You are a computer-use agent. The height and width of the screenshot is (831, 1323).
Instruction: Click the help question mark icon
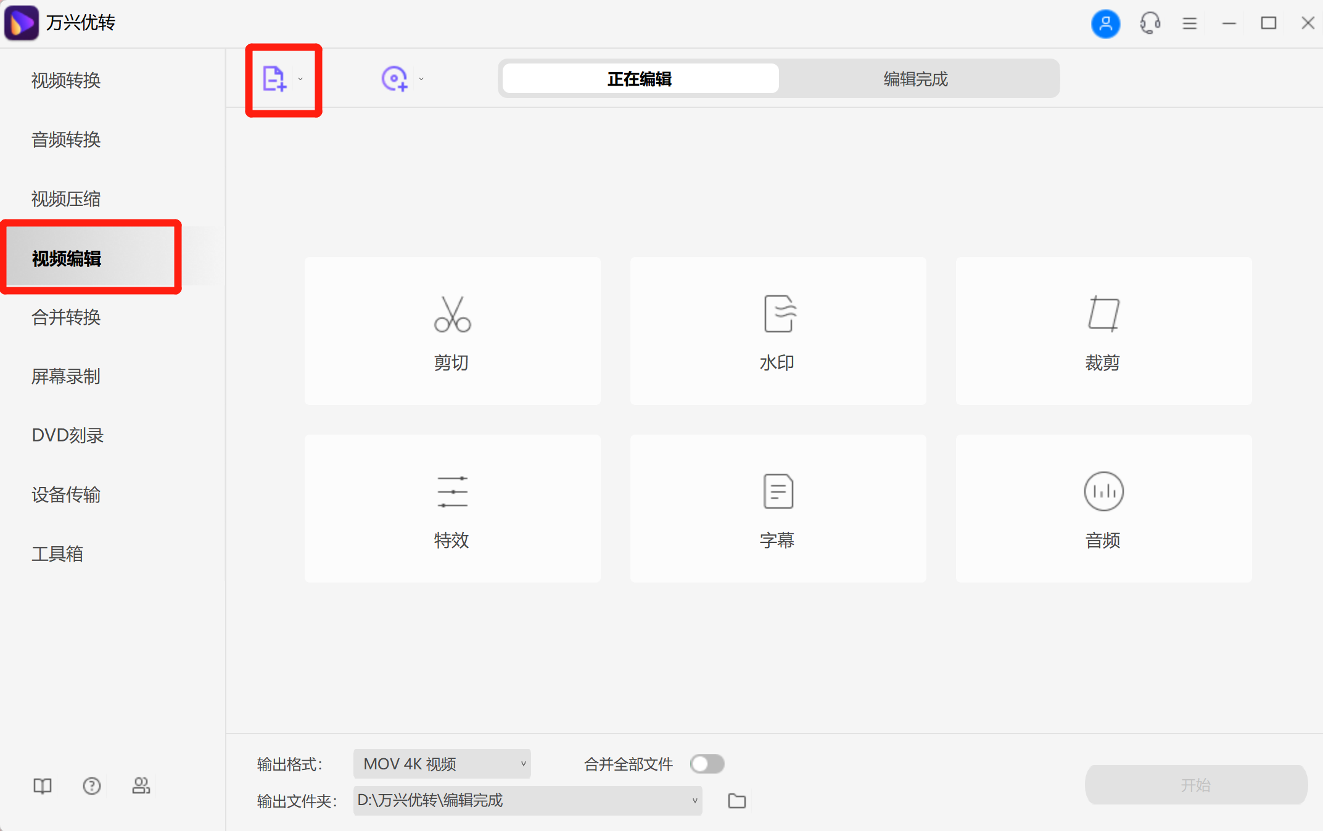tap(91, 785)
